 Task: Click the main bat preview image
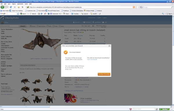click(x=41, y=43)
